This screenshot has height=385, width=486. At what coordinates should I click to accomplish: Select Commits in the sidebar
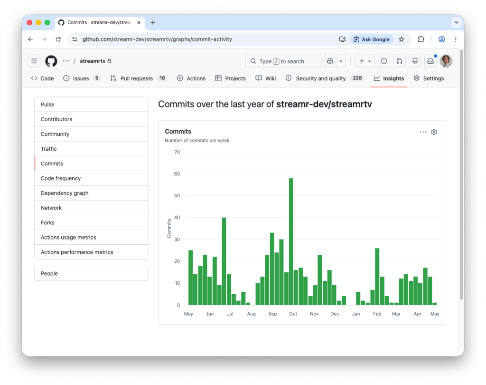(x=92, y=164)
